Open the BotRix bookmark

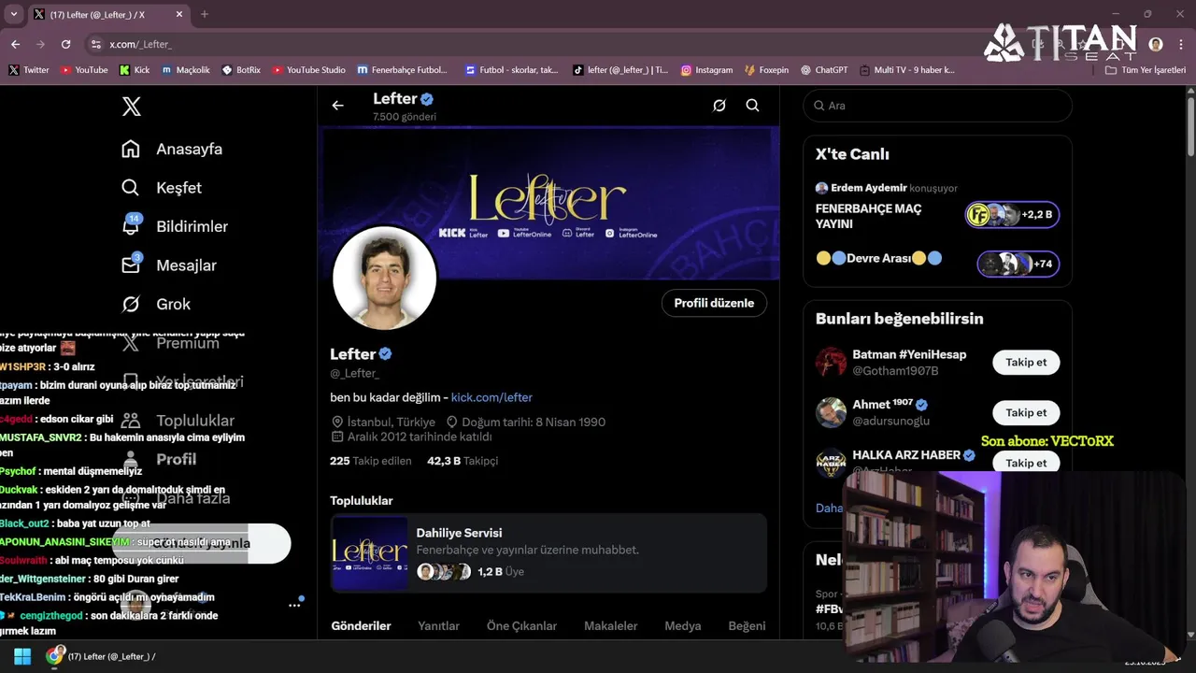pyautogui.click(x=241, y=70)
